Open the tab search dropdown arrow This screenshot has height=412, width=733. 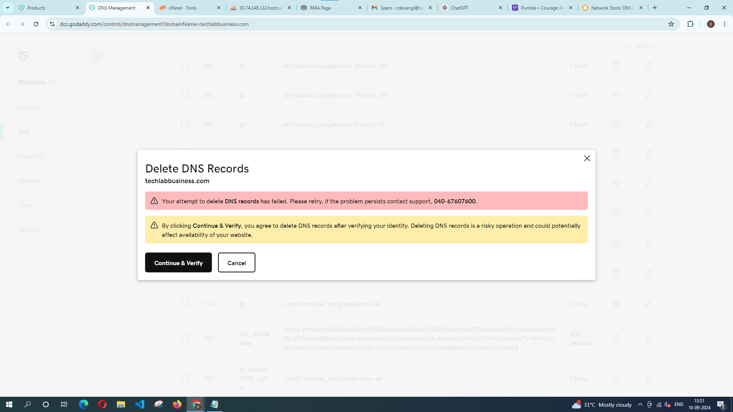pyautogui.click(x=7, y=8)
